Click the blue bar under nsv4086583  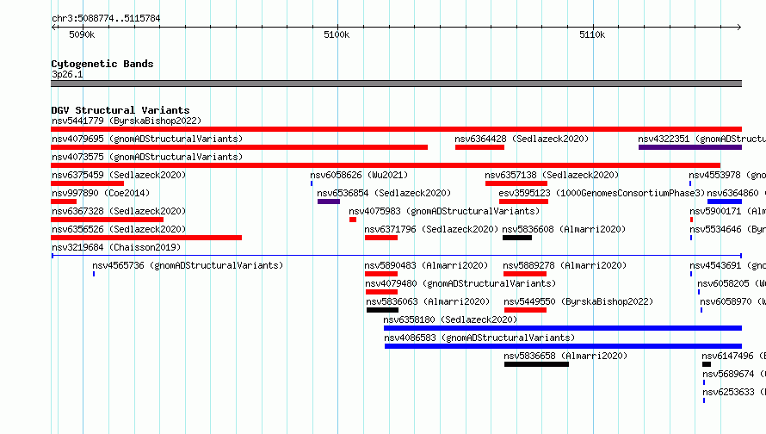[563, 346]
